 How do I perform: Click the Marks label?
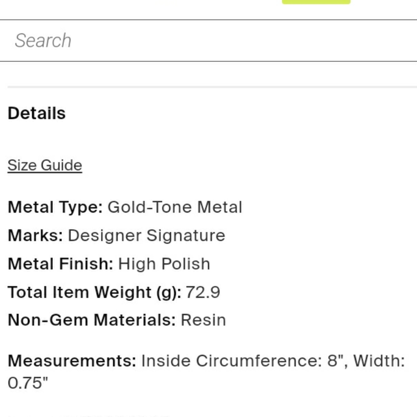click(x=35, y=236)
